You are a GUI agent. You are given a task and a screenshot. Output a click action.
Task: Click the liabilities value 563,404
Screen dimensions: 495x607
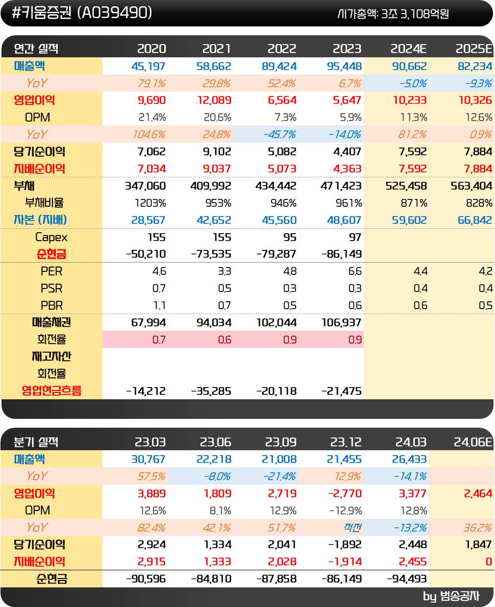pyautogui.click(x=471, y=186)
